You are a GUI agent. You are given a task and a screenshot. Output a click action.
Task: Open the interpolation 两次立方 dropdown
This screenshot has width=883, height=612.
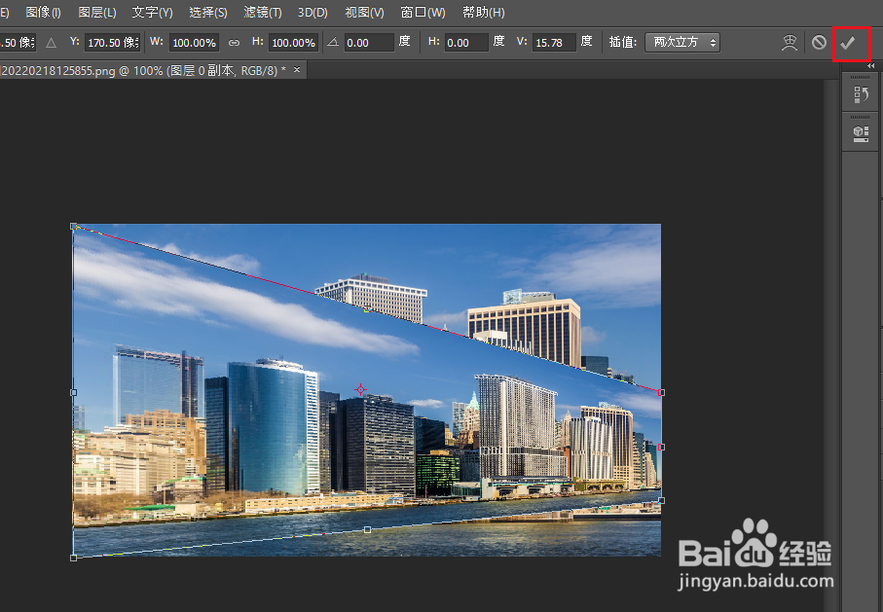click(x=682, y=42)
